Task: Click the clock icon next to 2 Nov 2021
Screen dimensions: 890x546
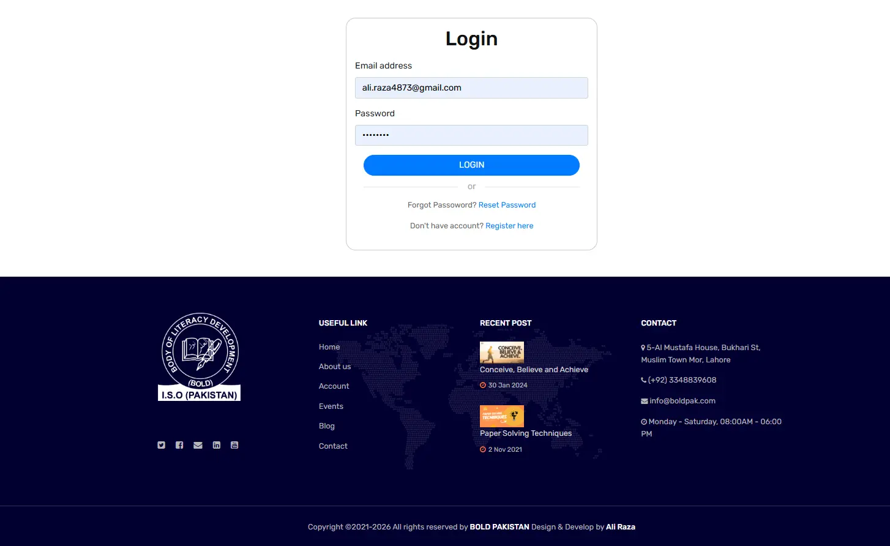Action: (483, 450)
